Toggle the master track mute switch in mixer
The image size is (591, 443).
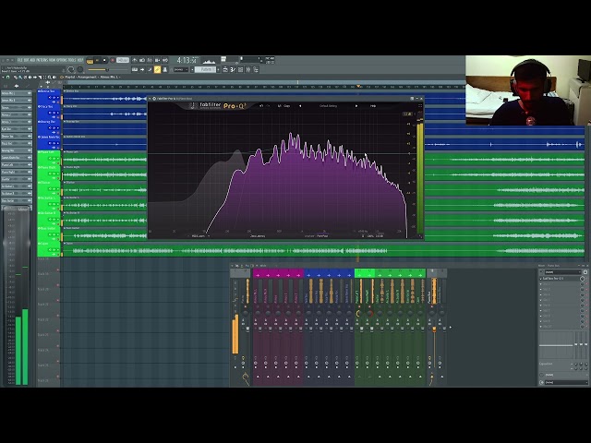(x=246, y=307)
